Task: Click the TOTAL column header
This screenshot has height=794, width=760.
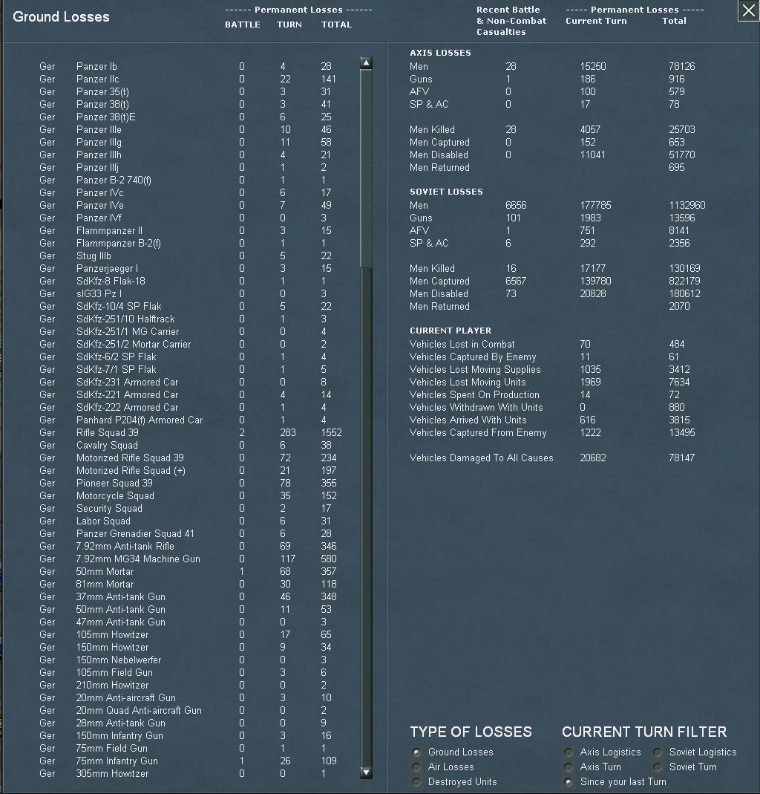Action: click(x=336, y=25)
